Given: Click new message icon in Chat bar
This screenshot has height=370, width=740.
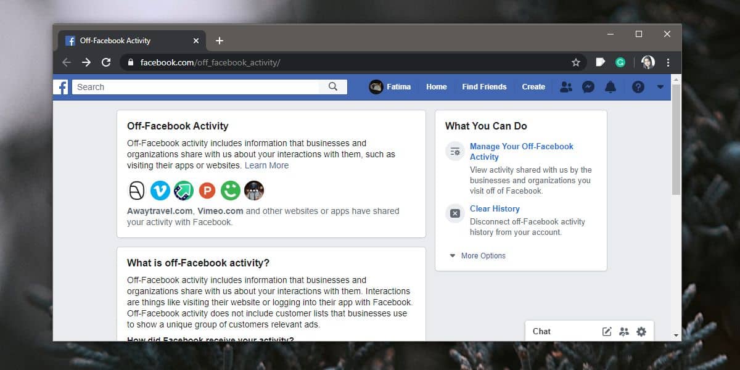Looking at the screenshot, I should 607,332.
